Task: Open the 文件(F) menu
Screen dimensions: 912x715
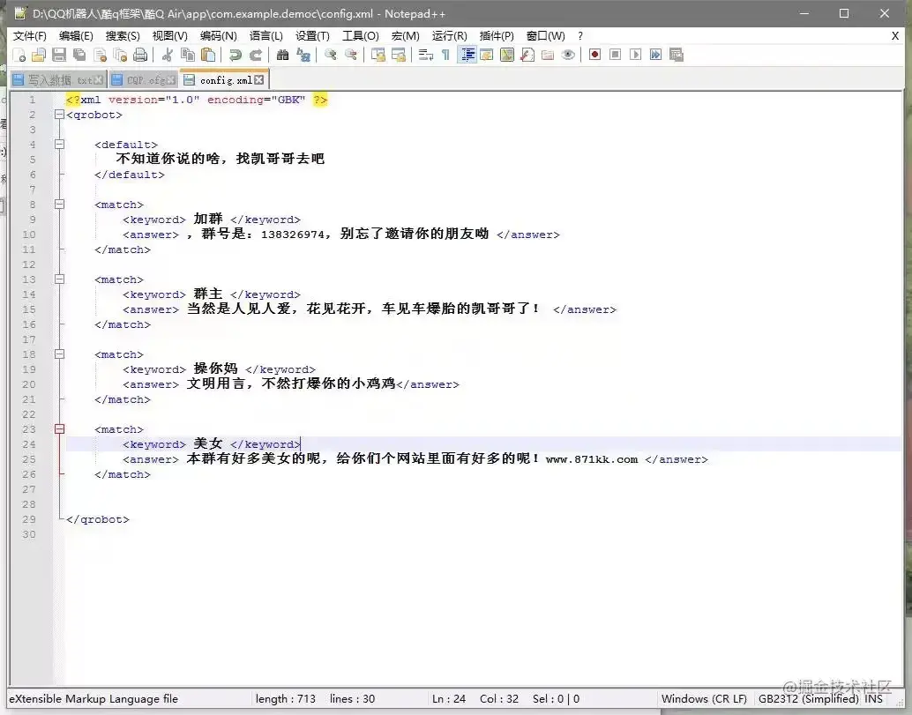Action: (x=30, y=36)
